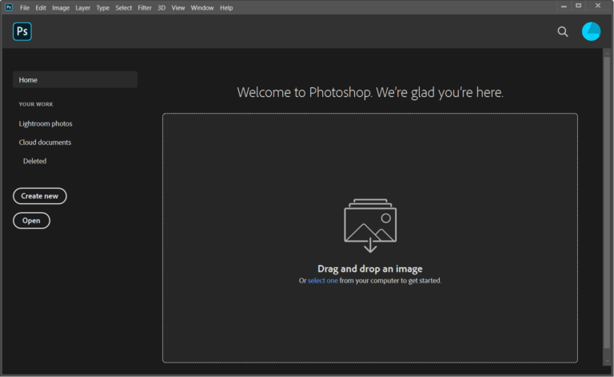
Task: Click the Create new button
Action: (x=39, y=196)
